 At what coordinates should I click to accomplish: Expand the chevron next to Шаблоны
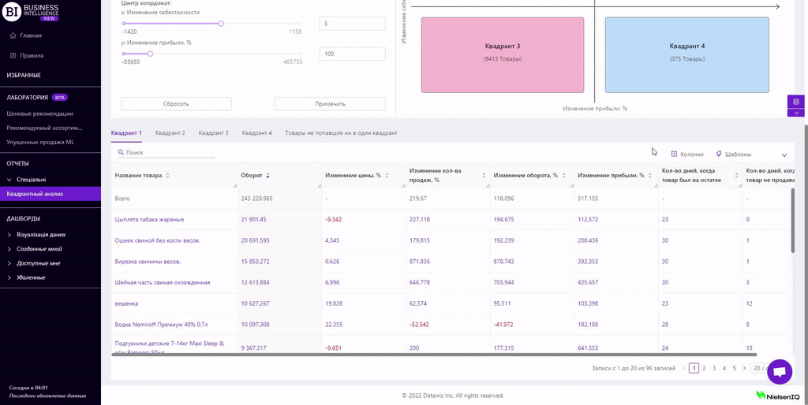[x=784, y=155]
